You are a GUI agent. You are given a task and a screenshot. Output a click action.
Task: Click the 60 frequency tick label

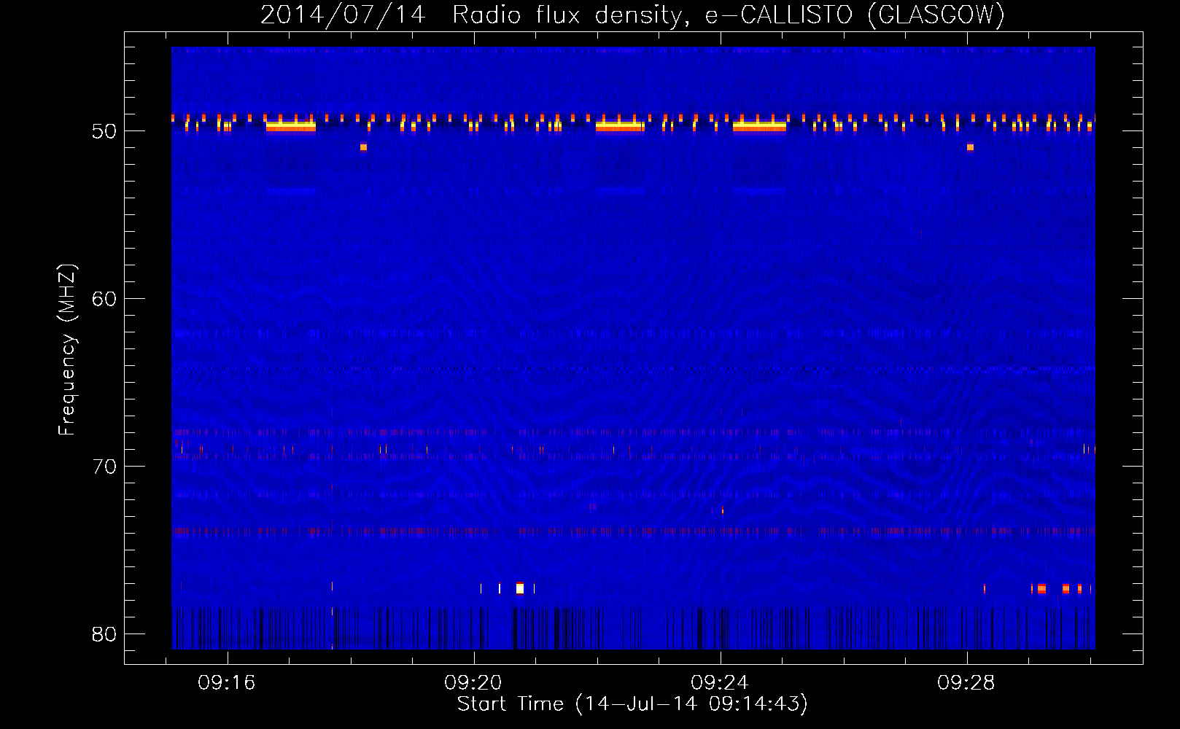pyautogui.click(x=104, y=299)
